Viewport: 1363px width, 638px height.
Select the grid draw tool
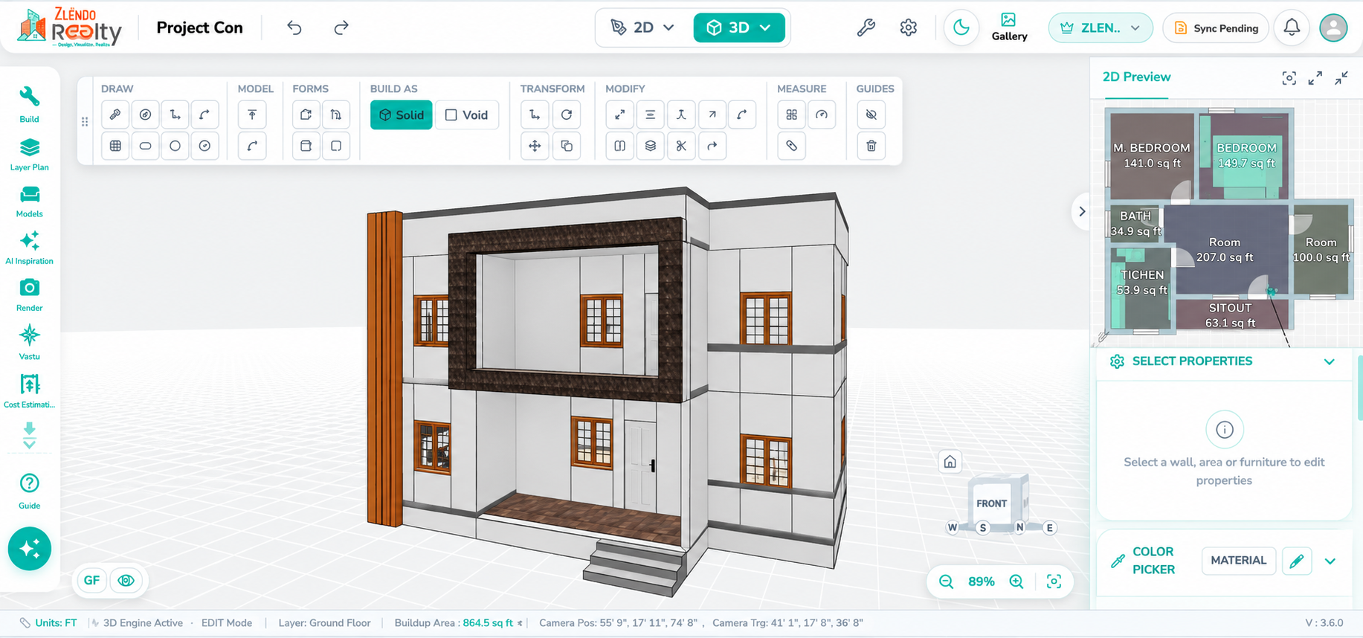(x=115, y=146)
